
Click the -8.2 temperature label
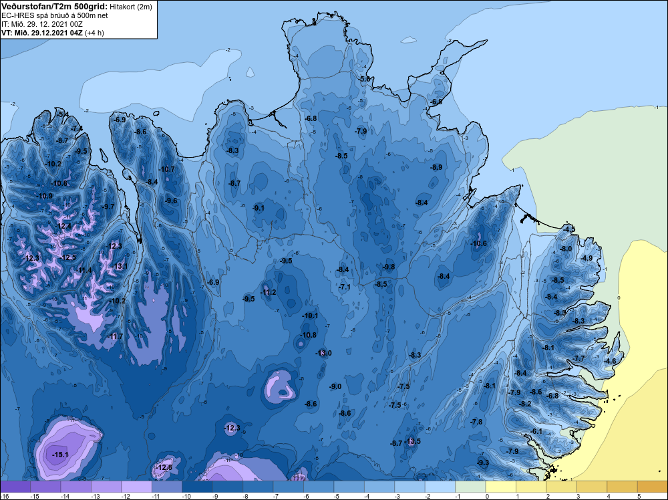click(x=525, y=404)
